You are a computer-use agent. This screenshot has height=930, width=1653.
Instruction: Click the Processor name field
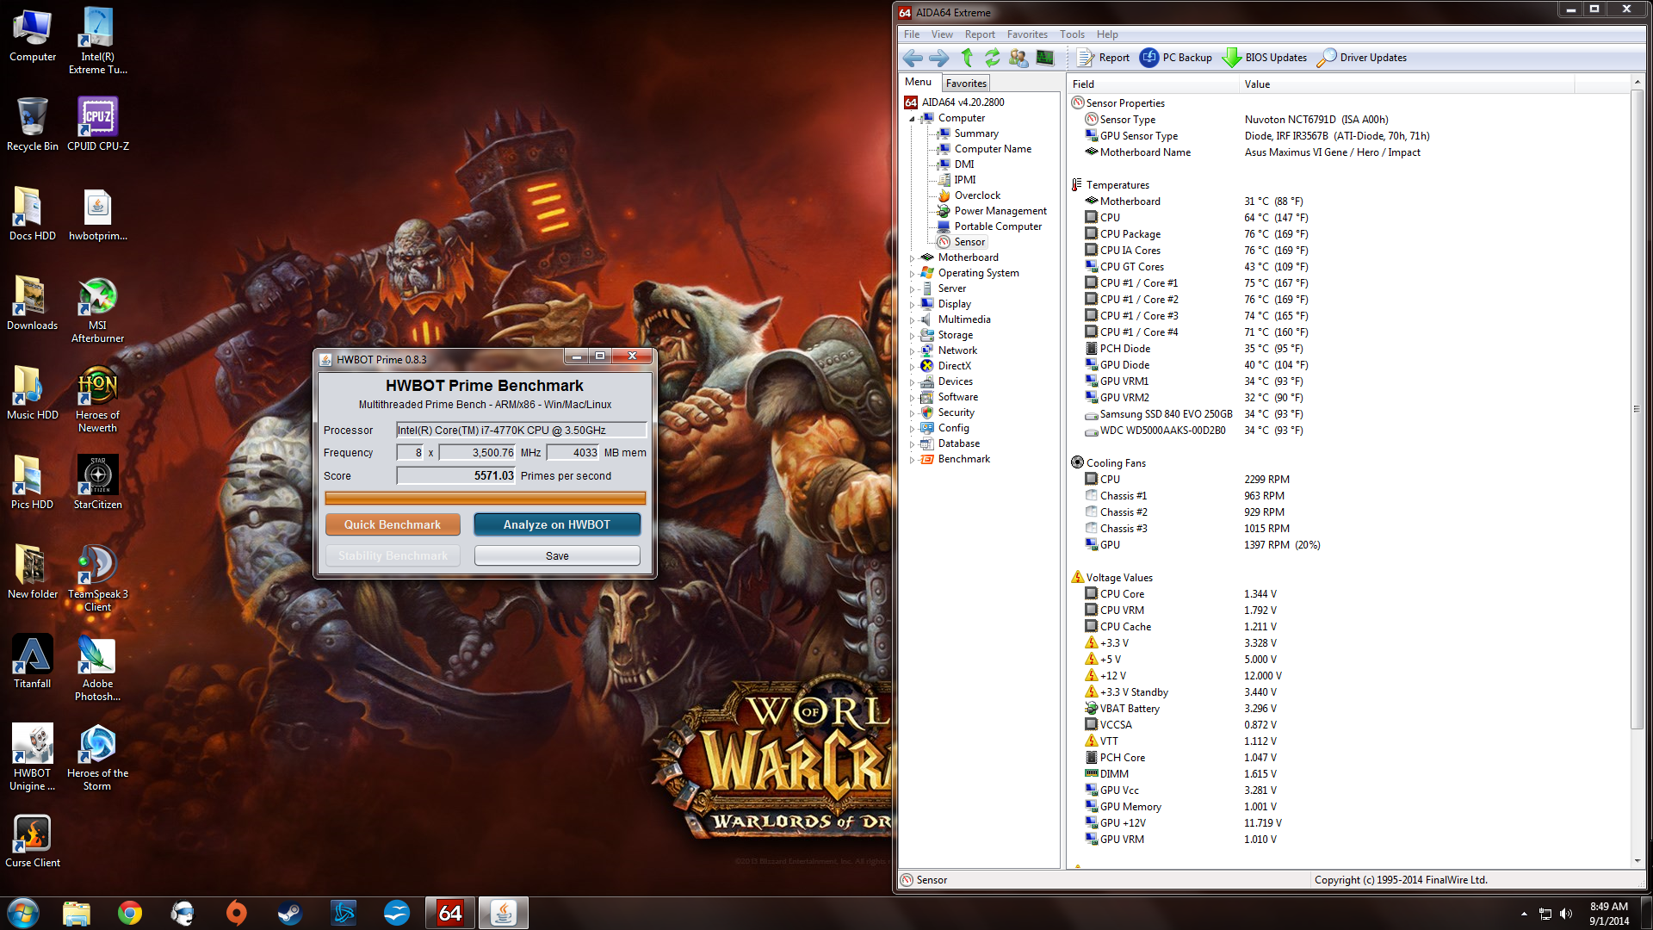(x=521, y=430)
